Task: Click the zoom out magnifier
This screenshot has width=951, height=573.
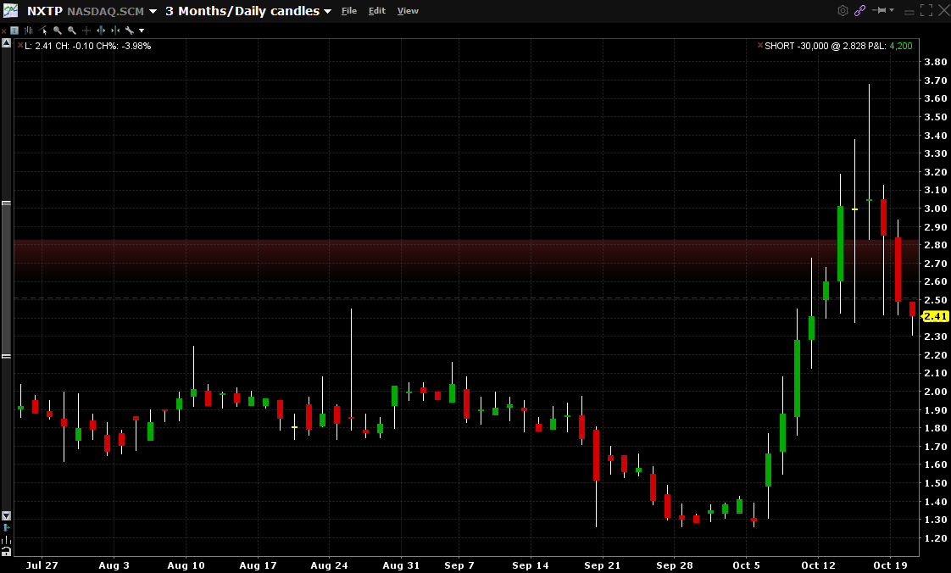Action: pyautogui.click(x=71, y=31)
